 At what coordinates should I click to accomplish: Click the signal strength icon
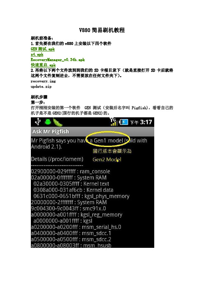tap(114, 121)
